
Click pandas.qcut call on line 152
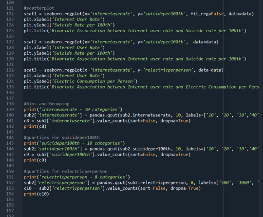(178, 183)
